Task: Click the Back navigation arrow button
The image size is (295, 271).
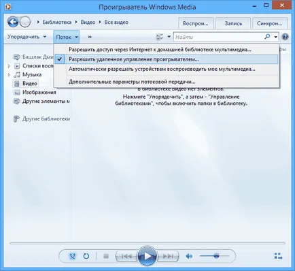Action: tap(13, 22)
